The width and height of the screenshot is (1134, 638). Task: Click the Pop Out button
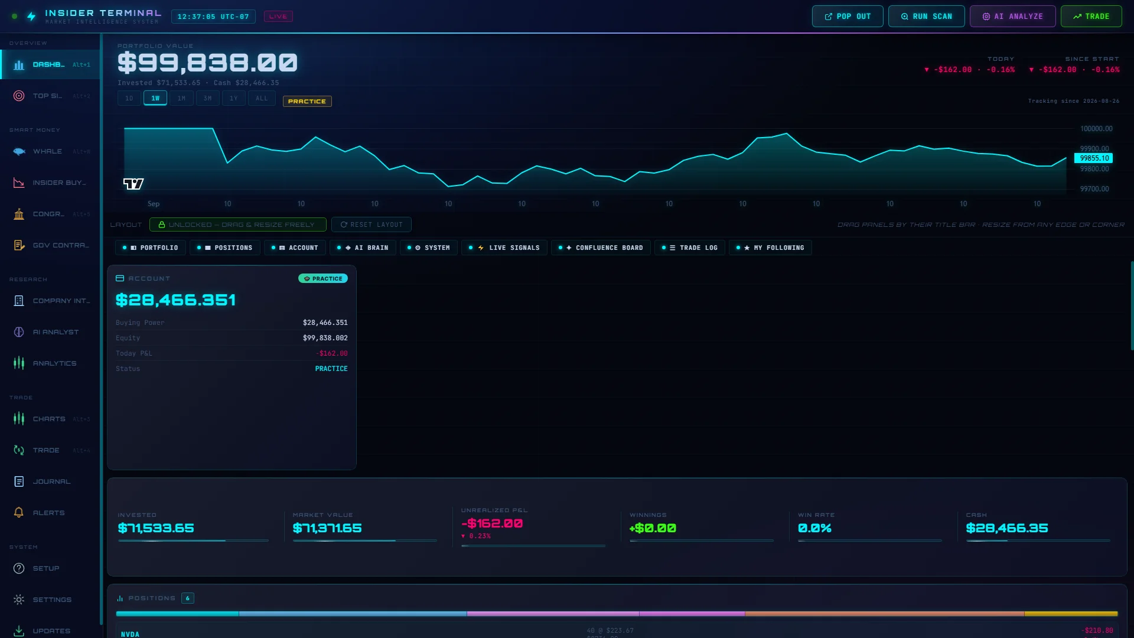848,17
